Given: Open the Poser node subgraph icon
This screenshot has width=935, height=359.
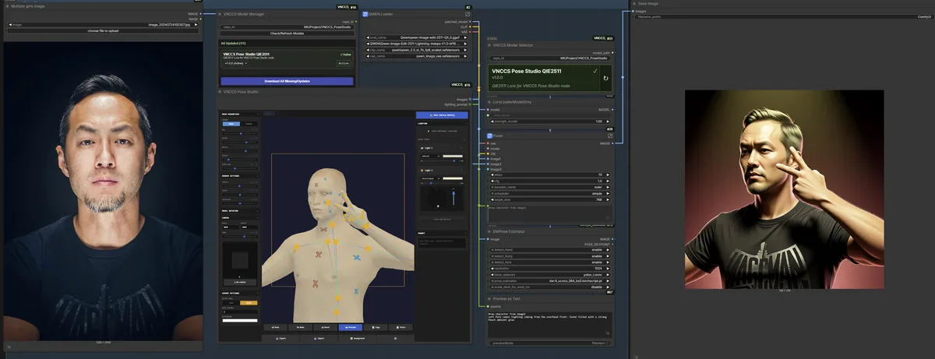Looking at the screenshot, I should point(610,136).
